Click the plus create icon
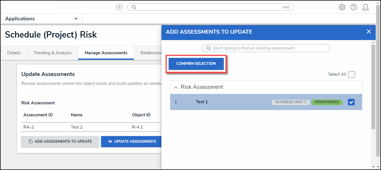381x170 pixels. [x=119, y=7]
